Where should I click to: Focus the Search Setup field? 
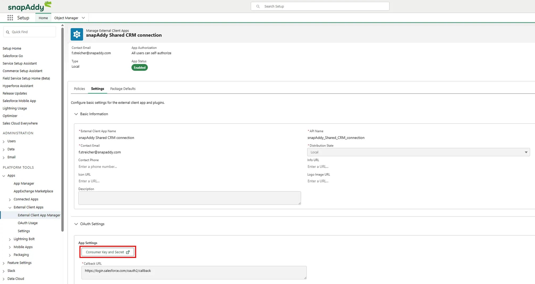click(320, 6)
